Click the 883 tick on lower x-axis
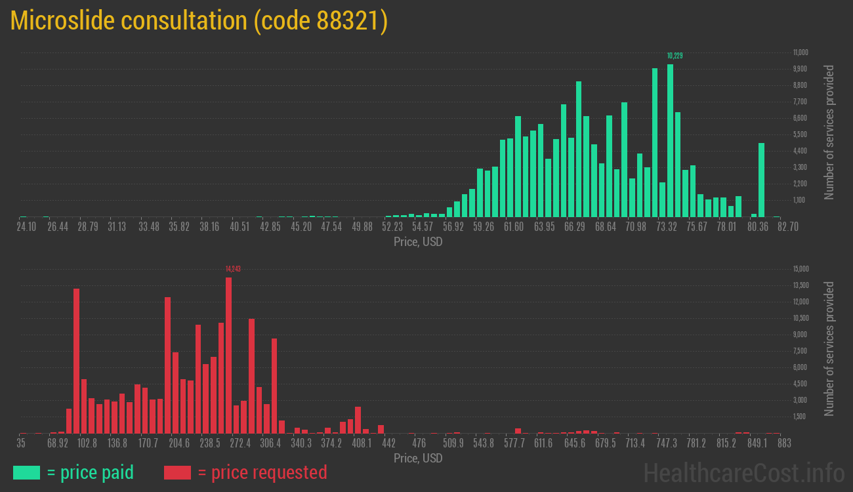The height and width of the screenshot is (492, 853). click(x=783, y=443)
